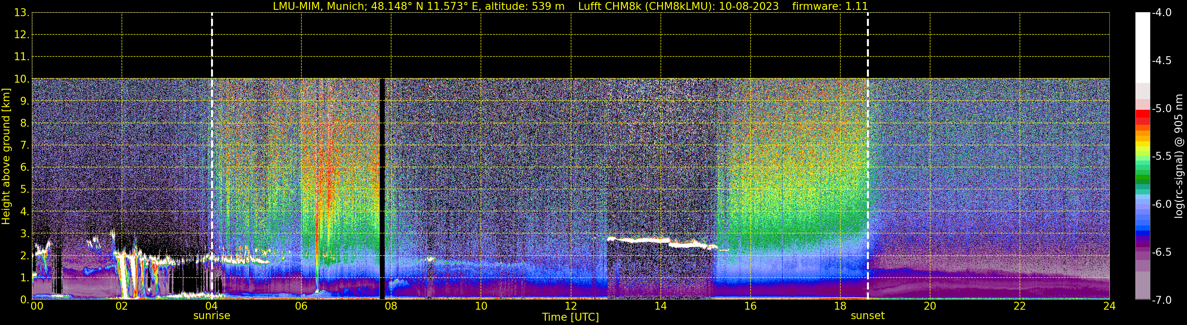Click the 10 tick label on the time axis
The width and height of the screenshot is (1187, 325).
click(481, 306)
